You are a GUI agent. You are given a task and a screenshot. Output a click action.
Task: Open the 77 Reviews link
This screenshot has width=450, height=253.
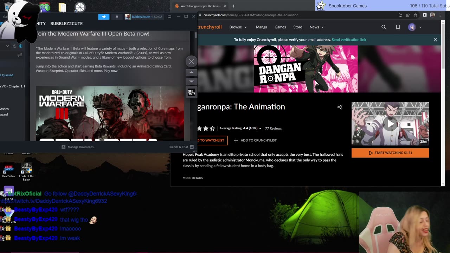click(x=273, y=128)
